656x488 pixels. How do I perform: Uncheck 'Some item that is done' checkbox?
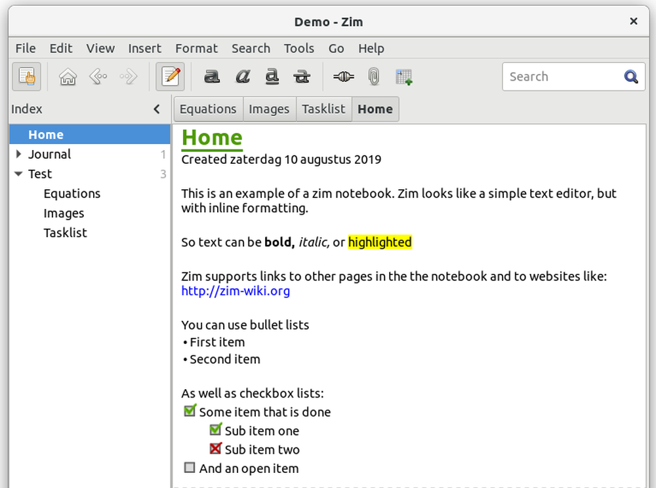[x=190, y=410]
